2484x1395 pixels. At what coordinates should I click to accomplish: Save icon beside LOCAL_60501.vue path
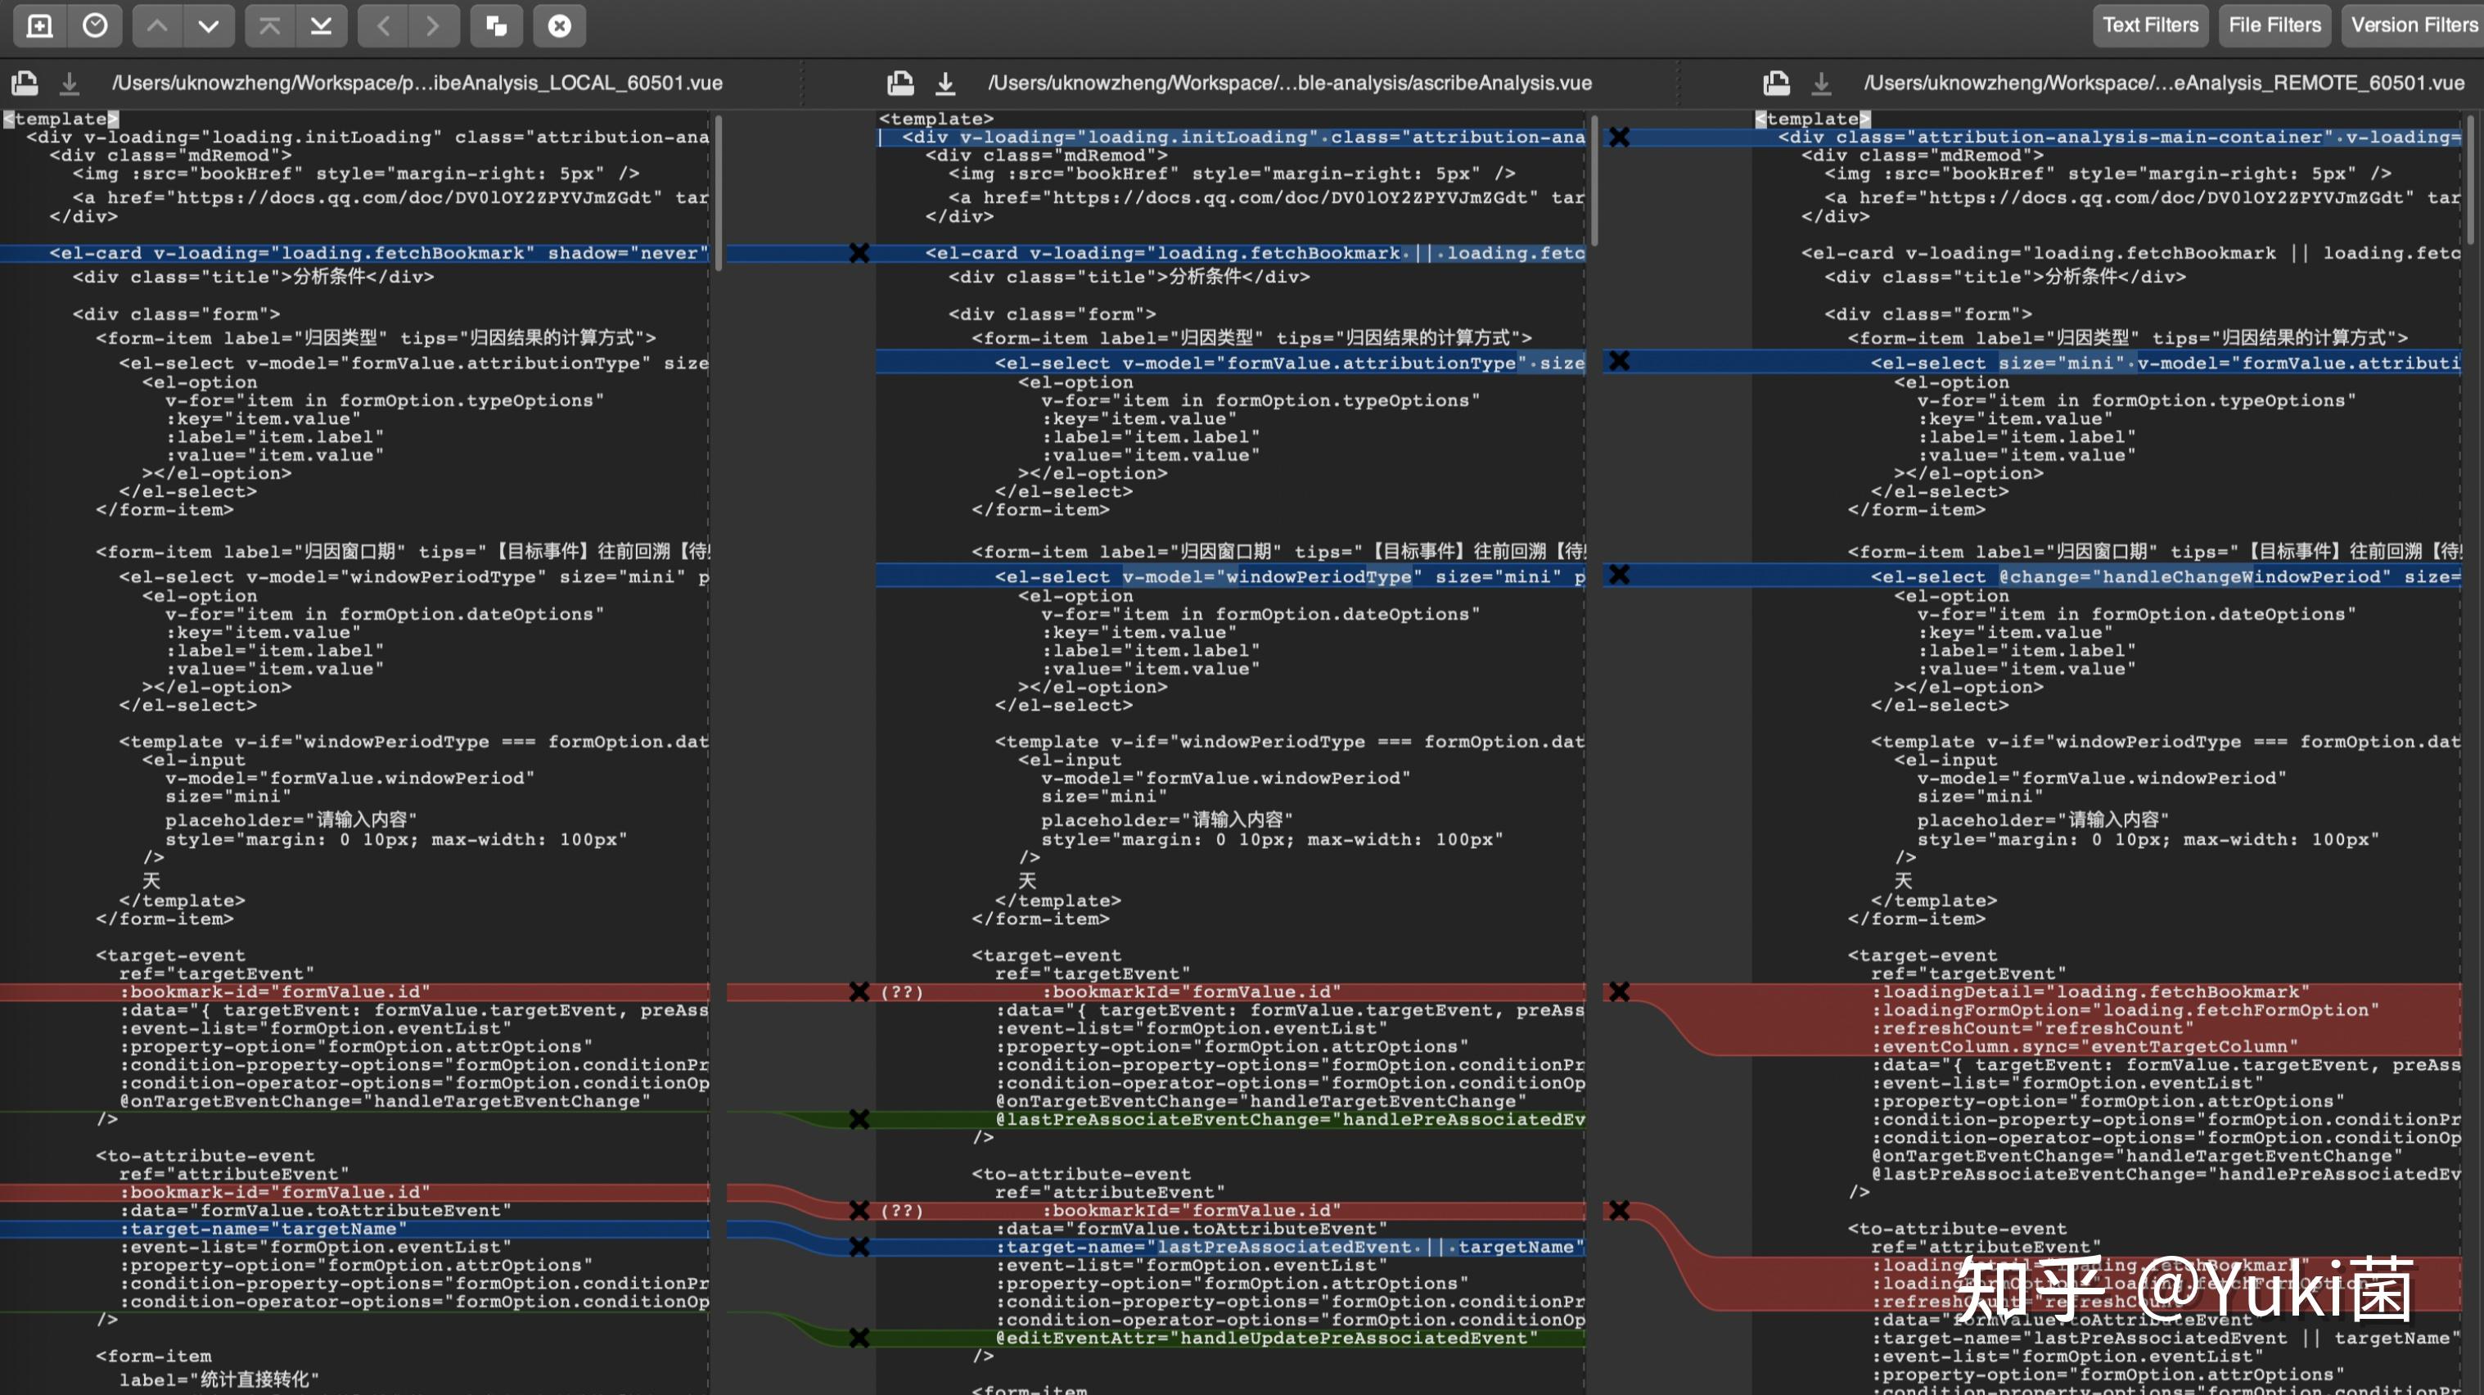point(70,84)
